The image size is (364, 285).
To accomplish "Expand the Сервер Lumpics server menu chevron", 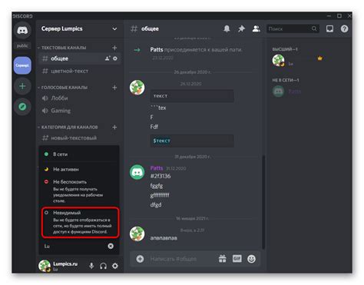I will [x=114, y=29].
